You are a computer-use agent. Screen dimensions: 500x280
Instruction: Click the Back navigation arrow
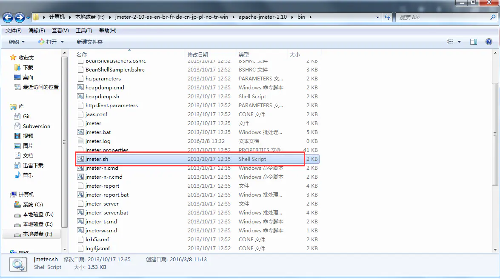[8, 17]
